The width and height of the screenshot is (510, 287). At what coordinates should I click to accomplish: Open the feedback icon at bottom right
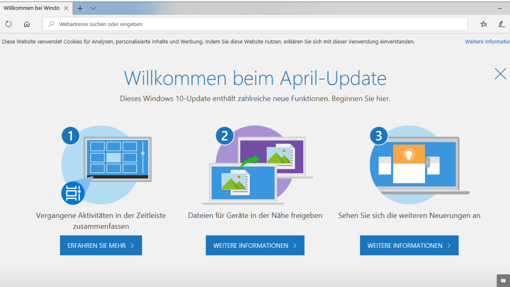[x=503, y=281]
